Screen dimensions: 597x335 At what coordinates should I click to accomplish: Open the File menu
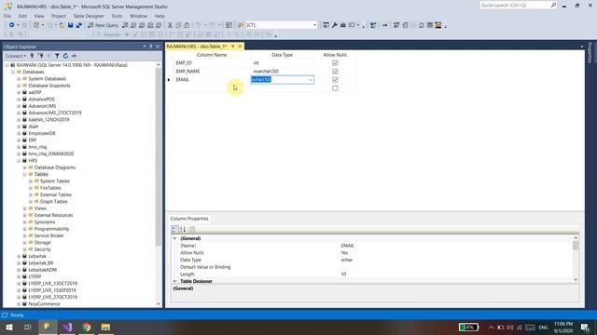coord(7,16)
